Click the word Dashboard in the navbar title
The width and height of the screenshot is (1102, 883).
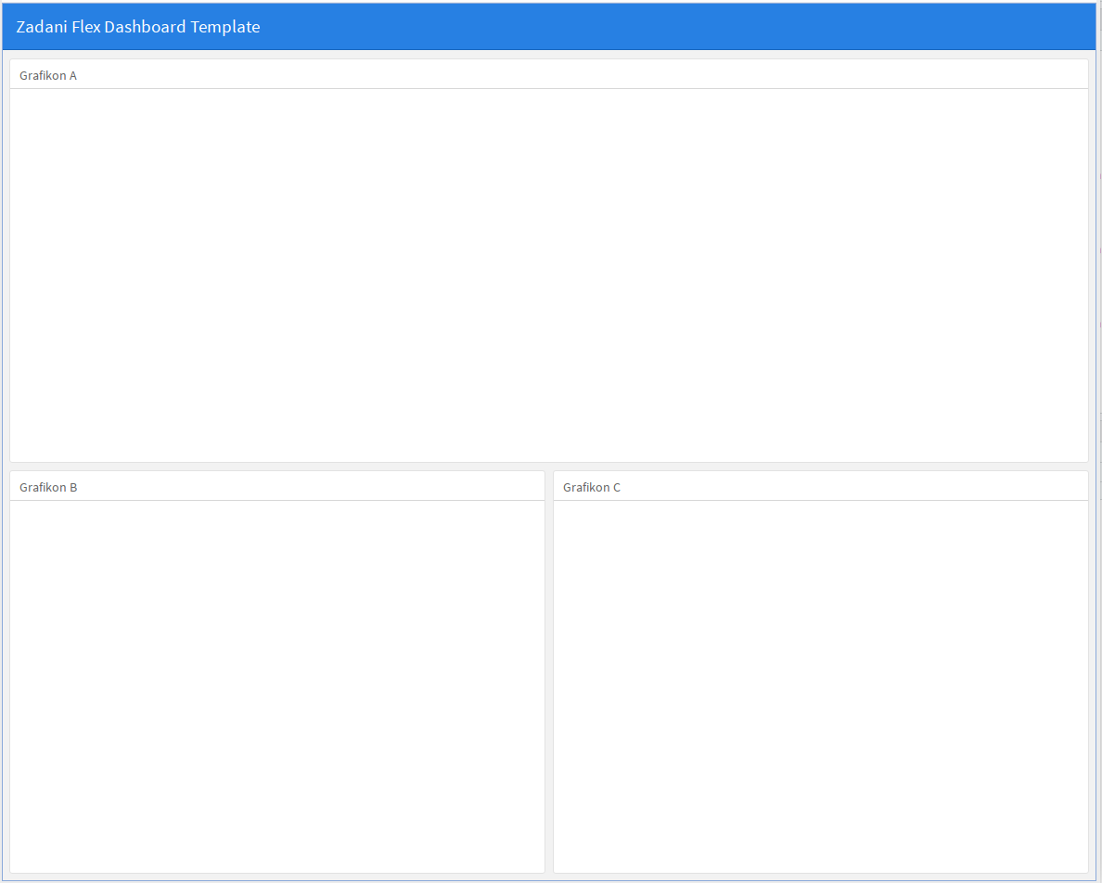(x=145, y=27)
